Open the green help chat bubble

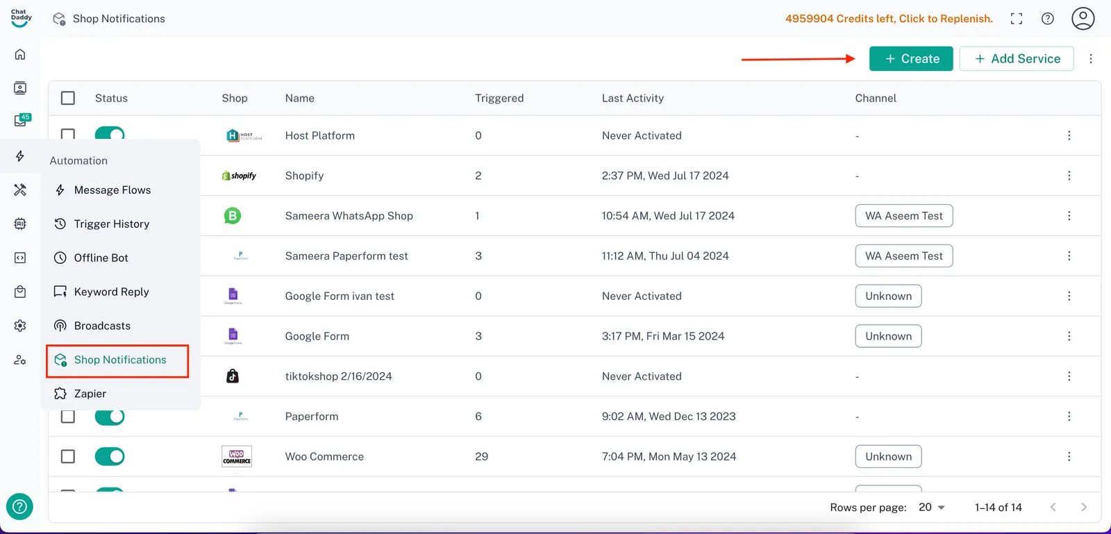point(19,506)
